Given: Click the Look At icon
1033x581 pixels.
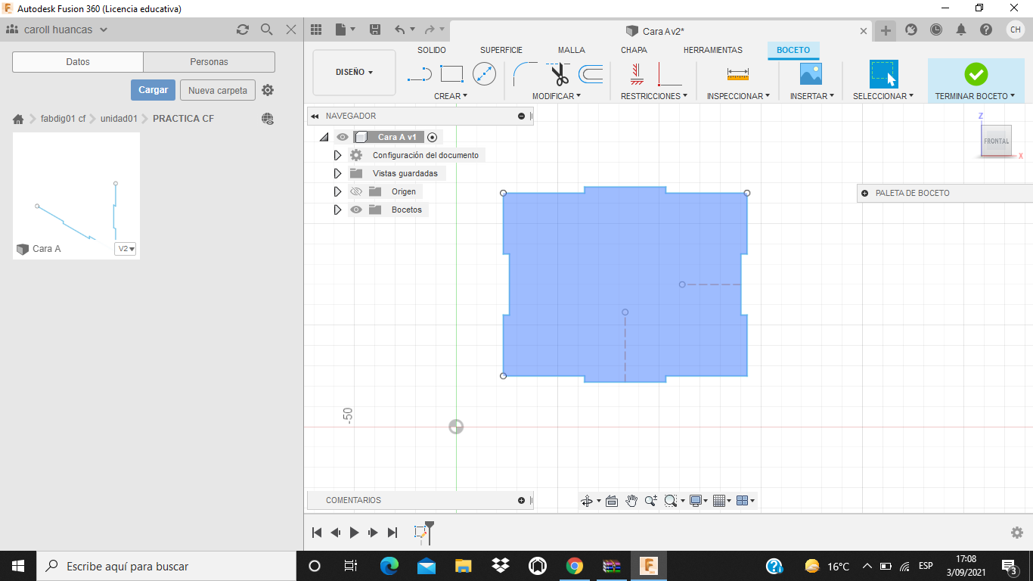Looking at the screenshot, I should [612, 501].
